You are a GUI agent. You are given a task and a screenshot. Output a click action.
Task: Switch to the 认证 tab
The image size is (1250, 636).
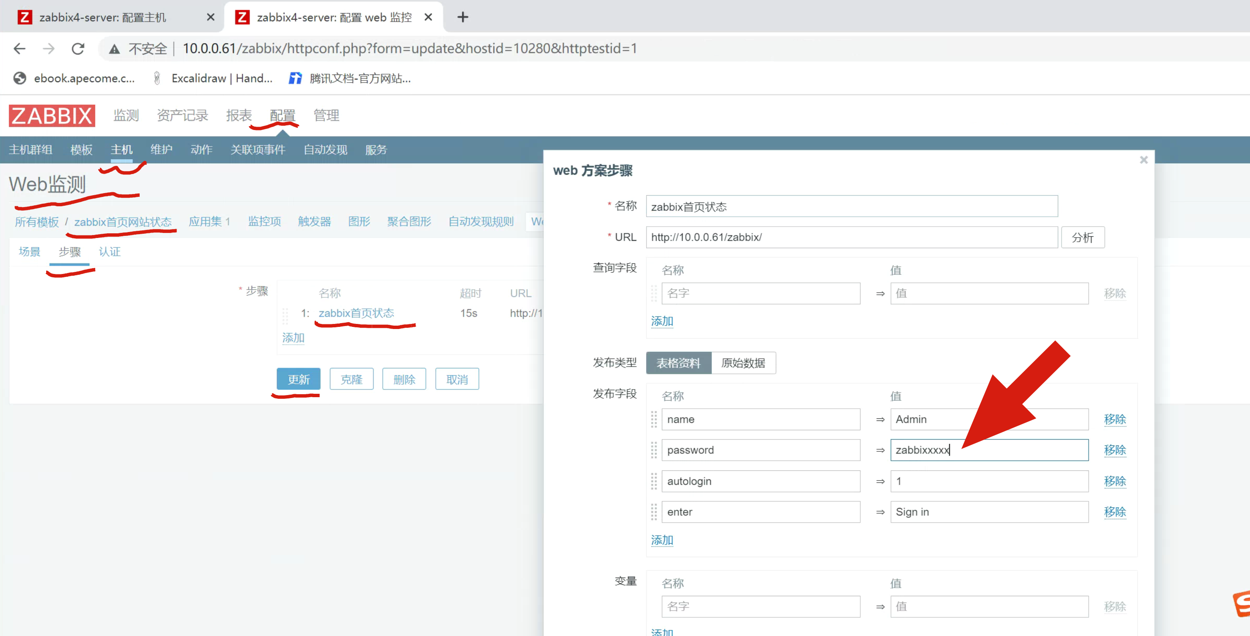coord(109,252)
